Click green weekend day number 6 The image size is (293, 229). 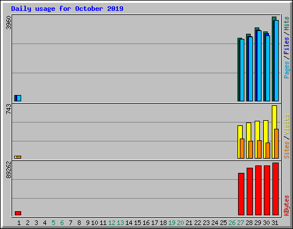[62, 223]
